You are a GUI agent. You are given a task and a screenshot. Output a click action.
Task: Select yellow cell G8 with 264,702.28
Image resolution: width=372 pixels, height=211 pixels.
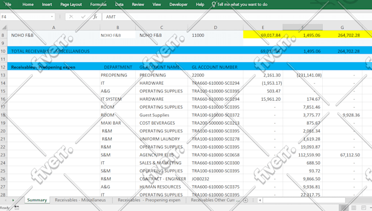342,35
